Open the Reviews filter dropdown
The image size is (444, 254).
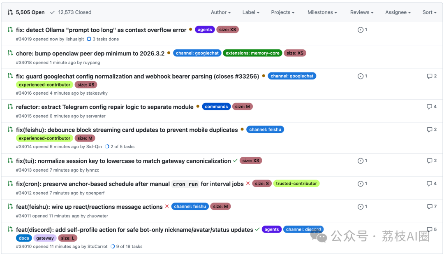362,12
